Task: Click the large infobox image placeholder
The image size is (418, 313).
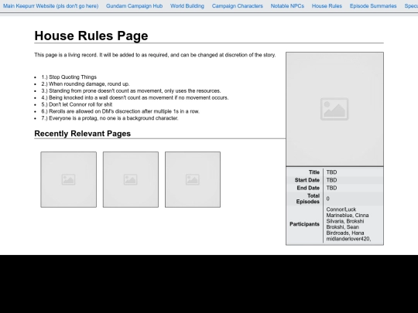Action: (x=334, y=109)
